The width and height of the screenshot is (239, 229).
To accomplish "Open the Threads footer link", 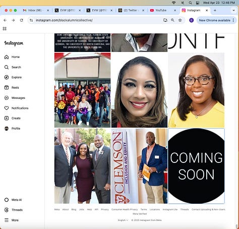I will [x=185, y=209].
